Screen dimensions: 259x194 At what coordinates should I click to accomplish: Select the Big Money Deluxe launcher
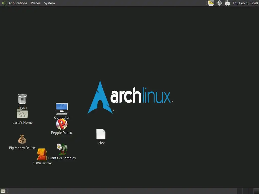coord(22,139)
